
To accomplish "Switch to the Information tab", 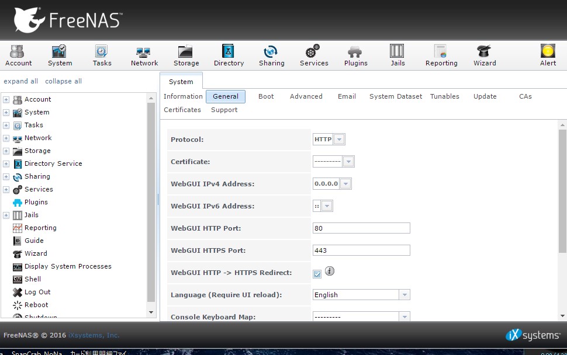I will [183, 96].
